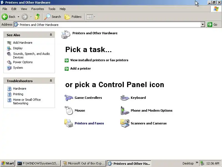Expand the Address bar dropdown

[x=203, y=24]
